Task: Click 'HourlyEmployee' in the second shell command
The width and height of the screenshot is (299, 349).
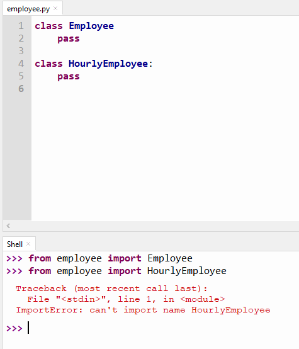Action: (187, 272)
